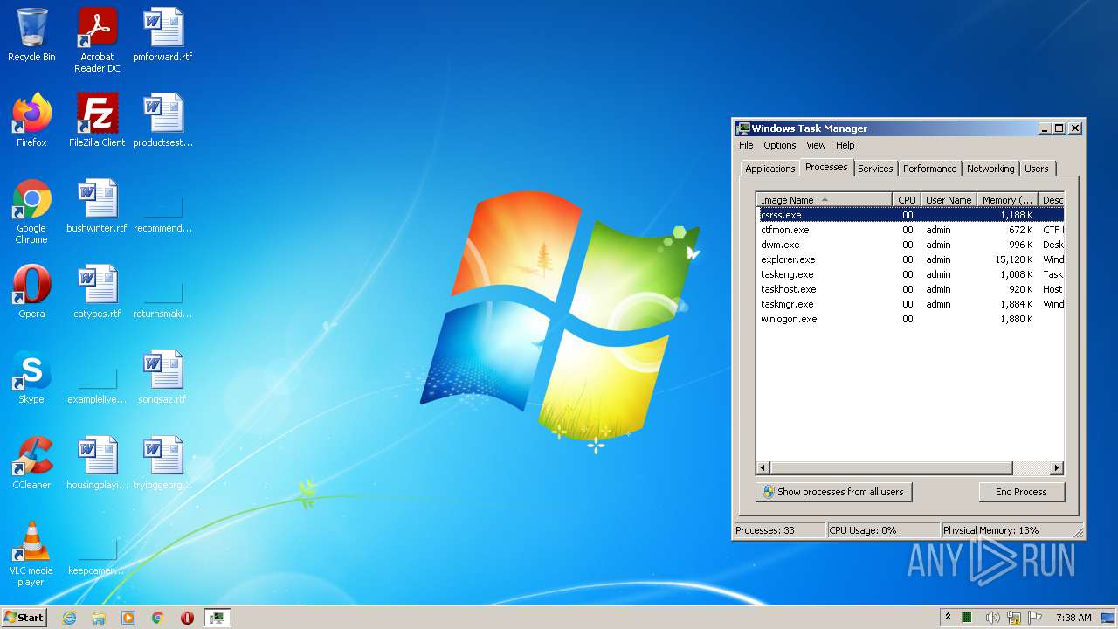This screenshot has height=629, width=1118.
Task: Open Task Manager Options menu
Action: (779, 145)
